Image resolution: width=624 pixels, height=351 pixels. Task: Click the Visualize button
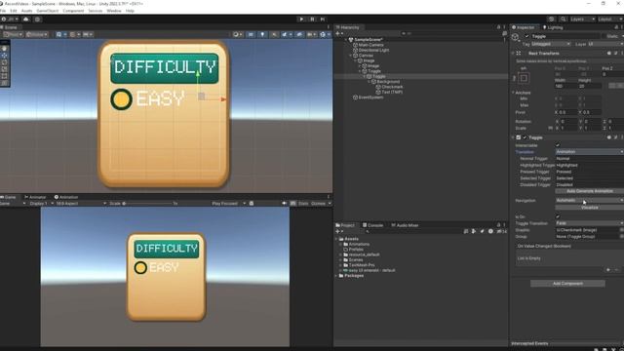click(x=589, y=208)
